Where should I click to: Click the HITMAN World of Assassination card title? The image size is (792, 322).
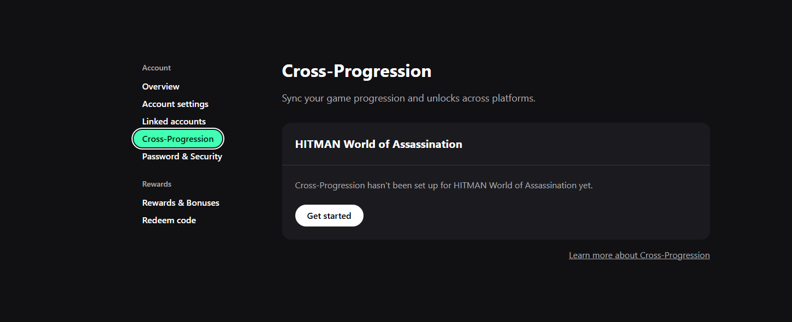click(378, 145)
